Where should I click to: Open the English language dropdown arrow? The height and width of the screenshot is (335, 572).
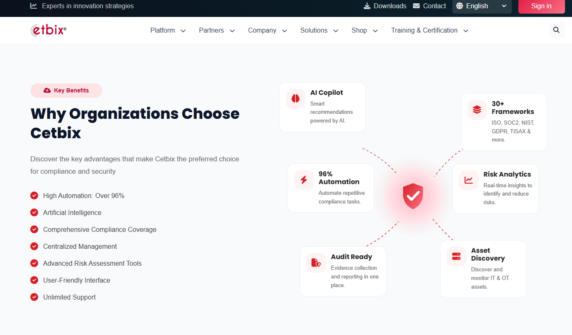(504, 6)
